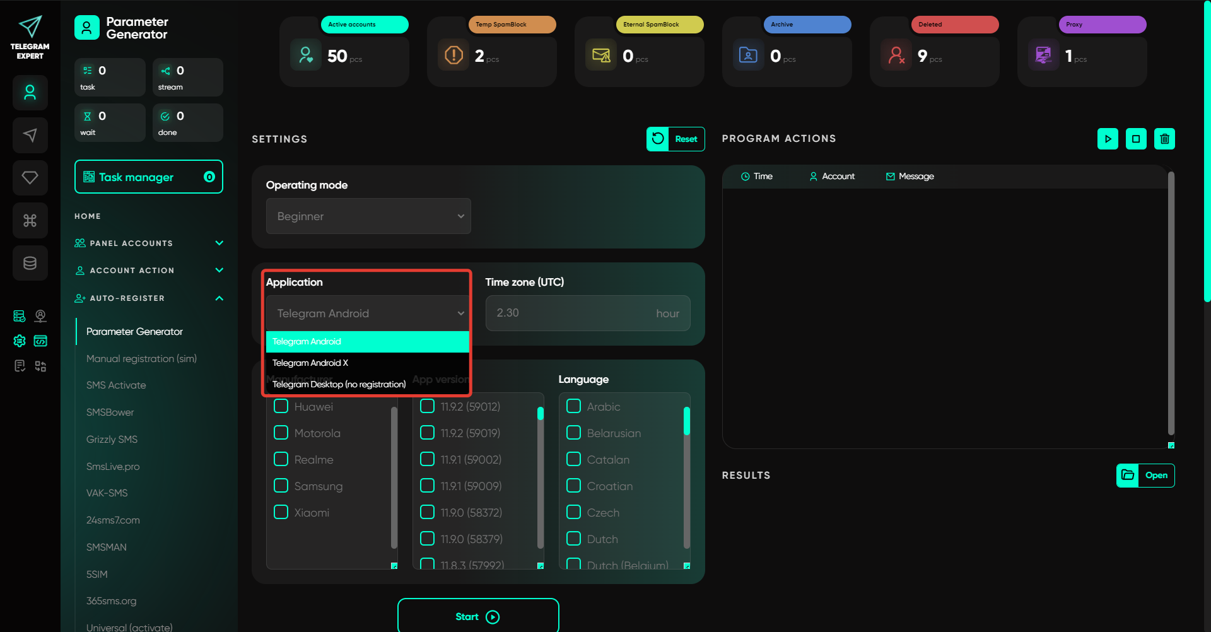Screen dimensions: 1211x632
Task: Click the command symbol sidebar icon
Action: (30, 220)
